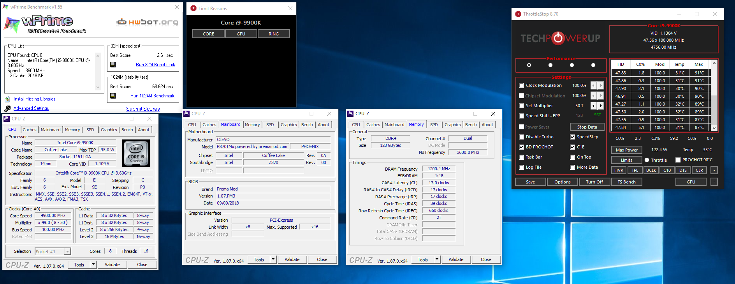Click wPrime CPU List scroll-down arrow

(x=98, y=87)
